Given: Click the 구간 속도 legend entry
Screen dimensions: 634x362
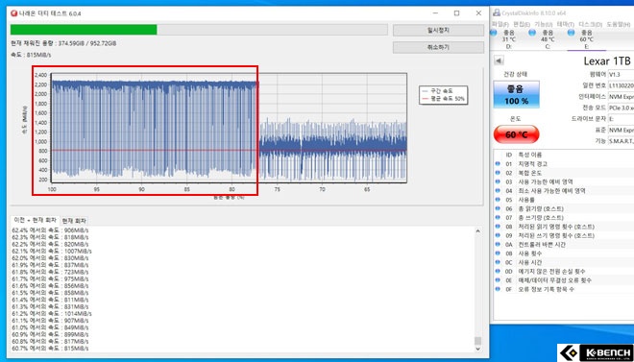Looking at the screenshot, I should coord(443,91).
